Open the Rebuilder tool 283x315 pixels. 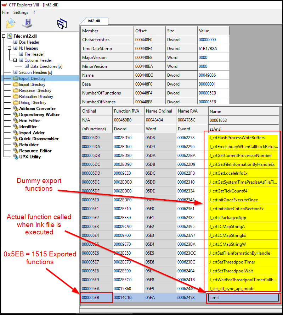point(29,145)
